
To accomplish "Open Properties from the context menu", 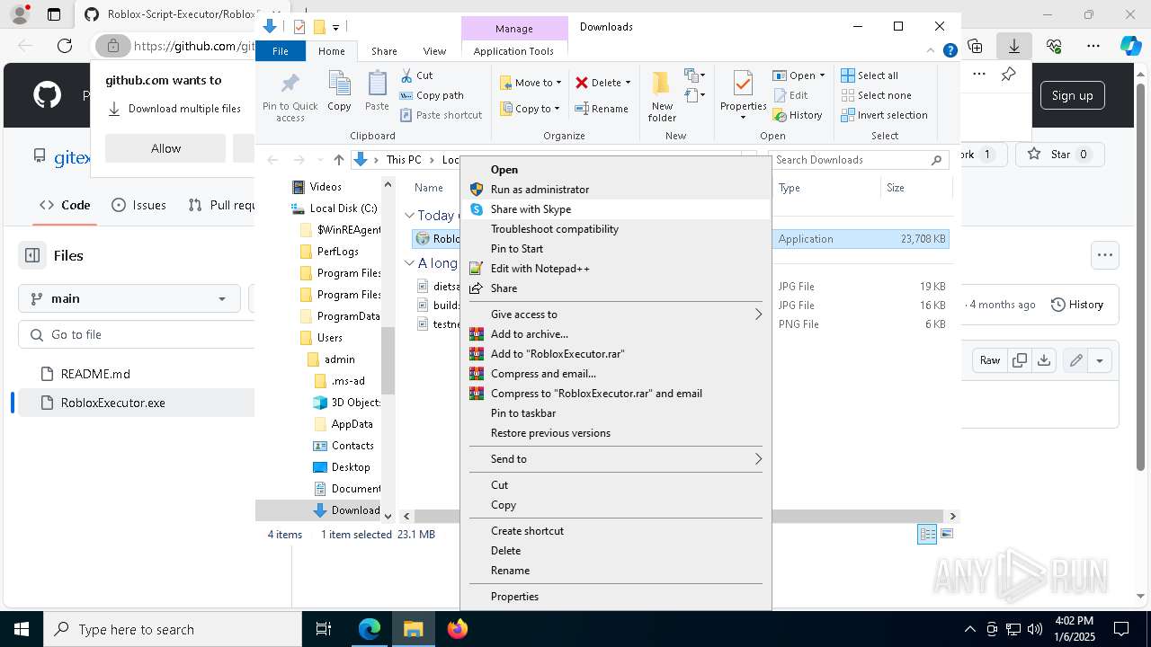I will coord(616,597).
